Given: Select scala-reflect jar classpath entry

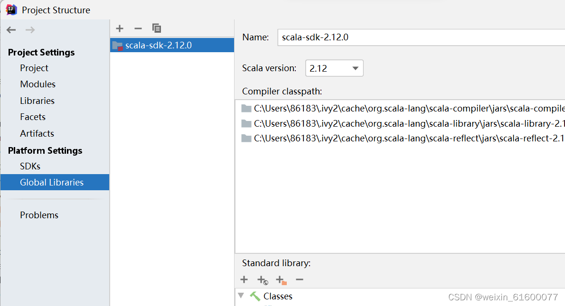Looking at the screenshot, I should pos(403,138).
